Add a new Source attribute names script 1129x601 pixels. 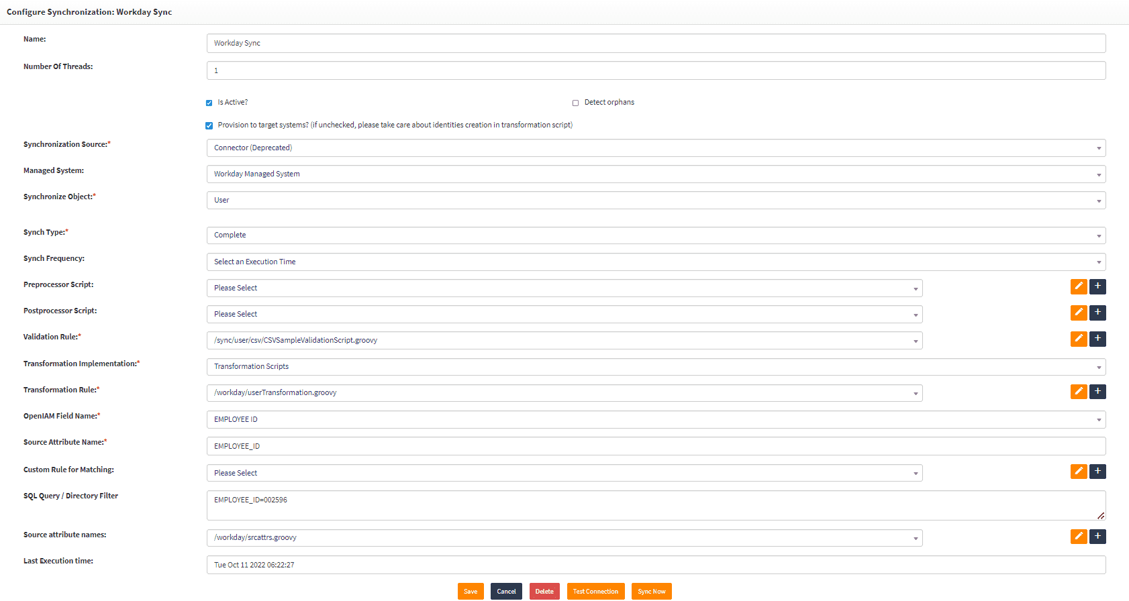tap(1097, 536)
